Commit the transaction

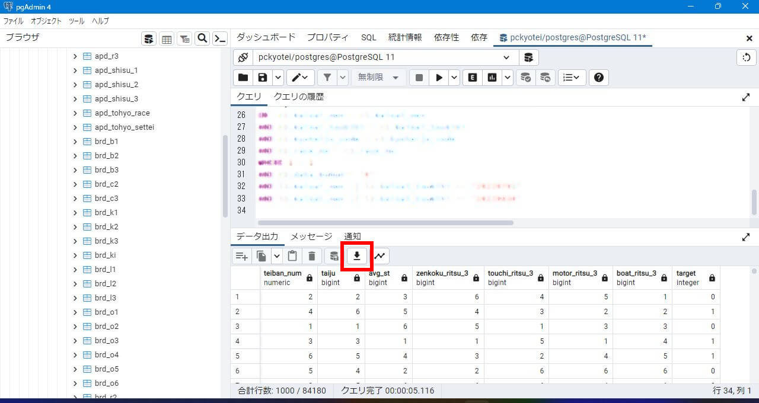point(525,77)
